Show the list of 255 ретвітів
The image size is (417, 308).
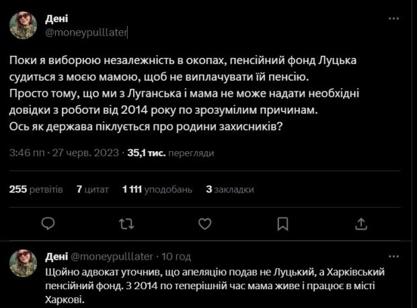tap(36, 190)
